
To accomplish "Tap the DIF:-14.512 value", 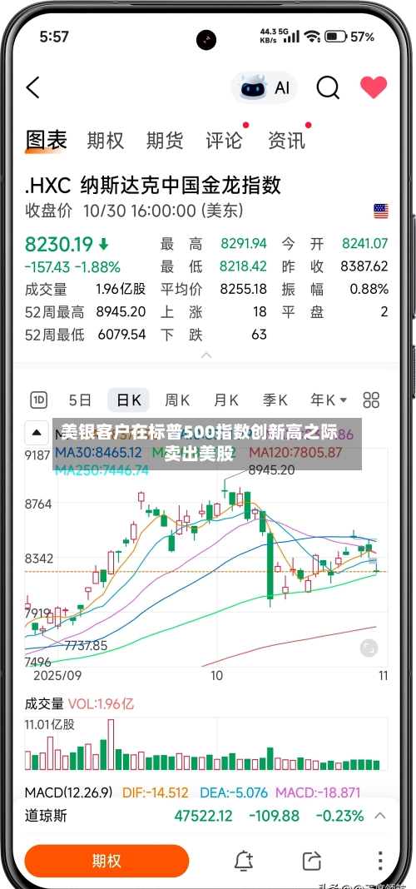I will click(156, 792).
